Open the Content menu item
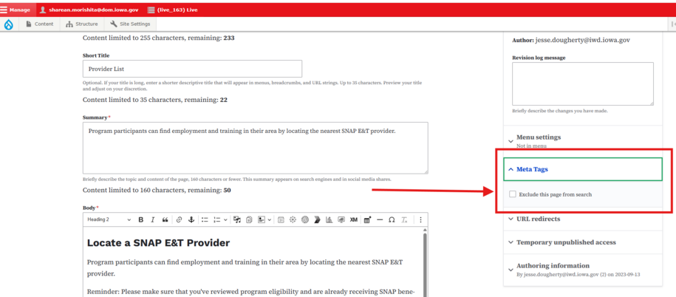The image size is (676, 297). point(39,24)
